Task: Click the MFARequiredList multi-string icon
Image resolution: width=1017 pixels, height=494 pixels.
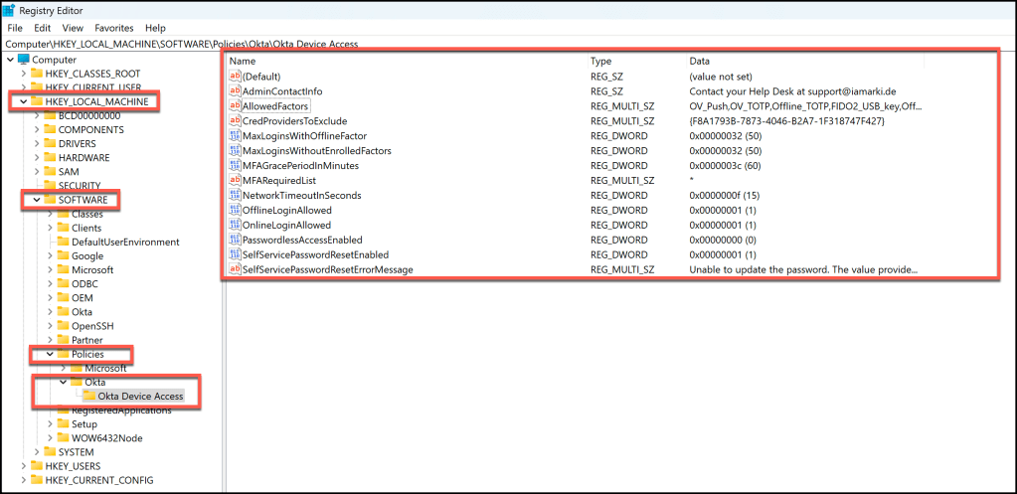Action: (235, 181)
